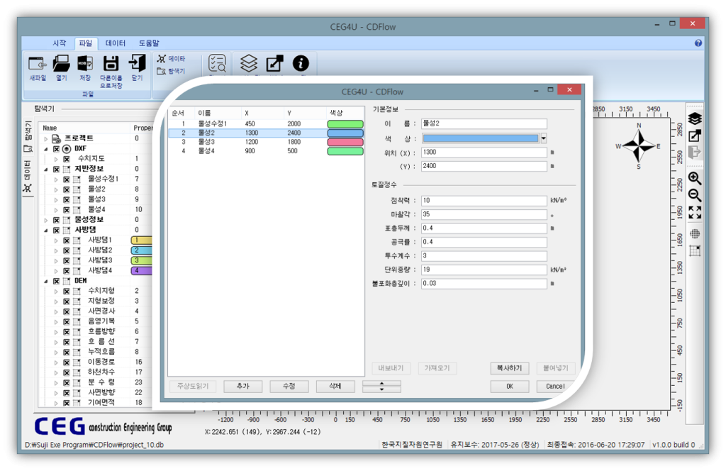The width and height of the screenshot is (726, 471).
Task: Click the layers icon in right toolbar
Action: (695, 119)
